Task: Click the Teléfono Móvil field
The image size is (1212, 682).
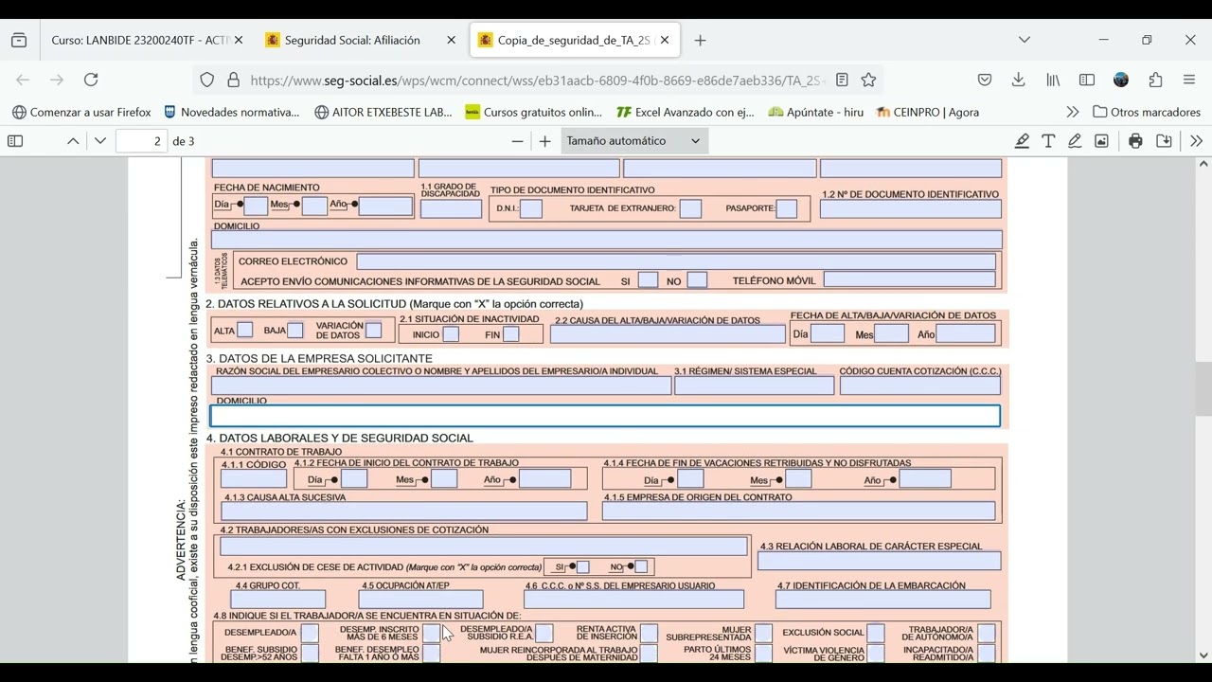Action: 909,279
